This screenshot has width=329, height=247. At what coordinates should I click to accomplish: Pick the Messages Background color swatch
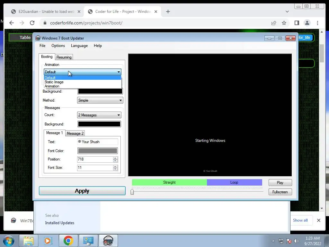click(99, 124)
